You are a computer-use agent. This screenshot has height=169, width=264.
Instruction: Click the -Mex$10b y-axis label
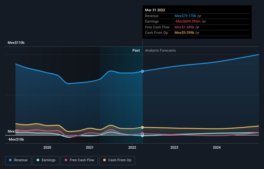pyautogui.click(x=16, y=139)
